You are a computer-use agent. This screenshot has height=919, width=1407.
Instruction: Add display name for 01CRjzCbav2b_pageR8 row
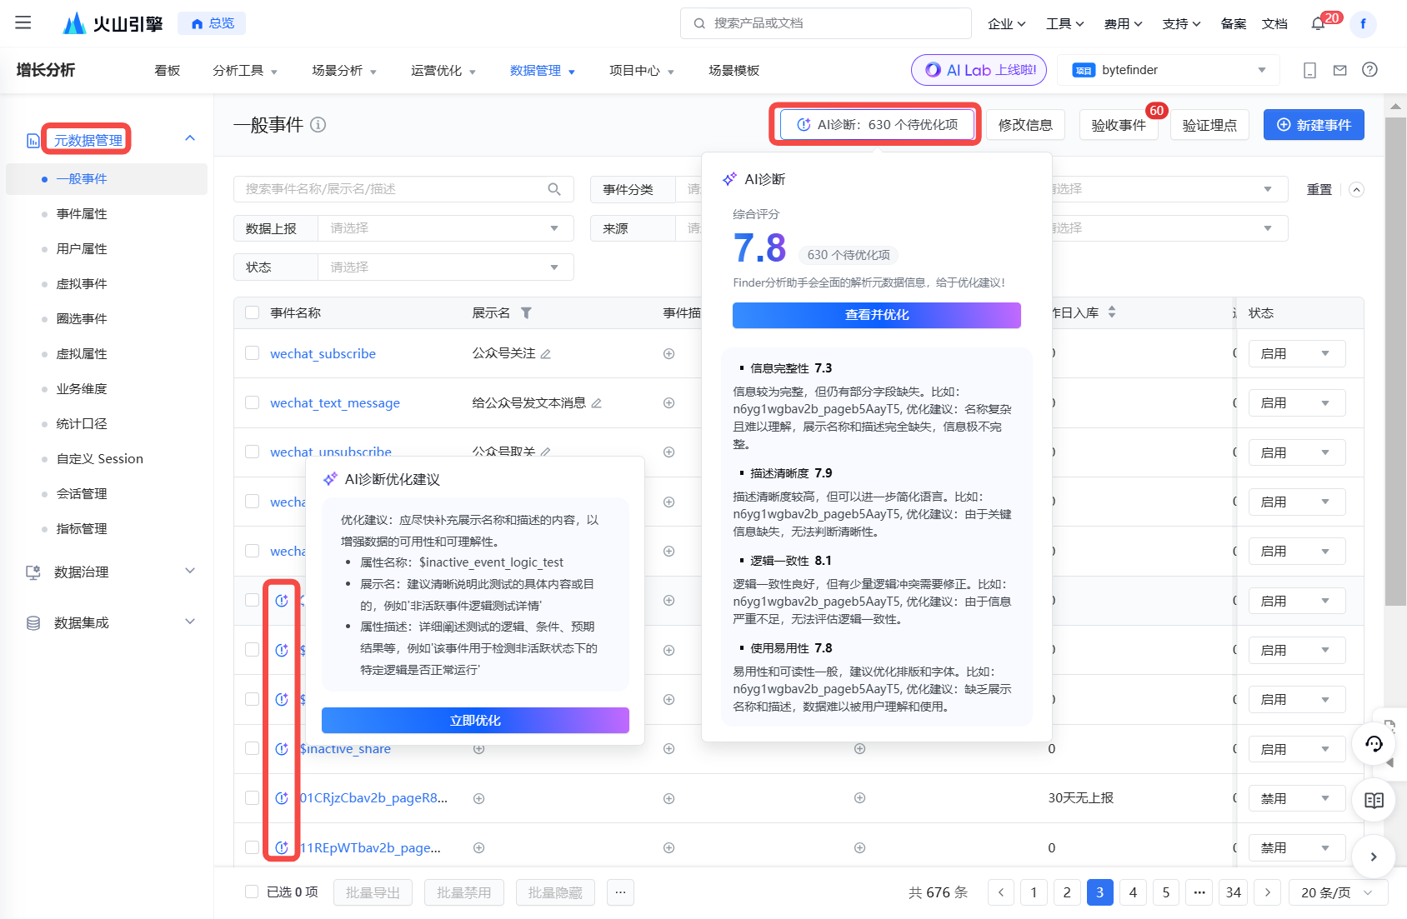[478, 798]
